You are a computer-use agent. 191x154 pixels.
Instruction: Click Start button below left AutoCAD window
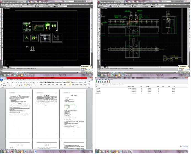pos(1,75)
